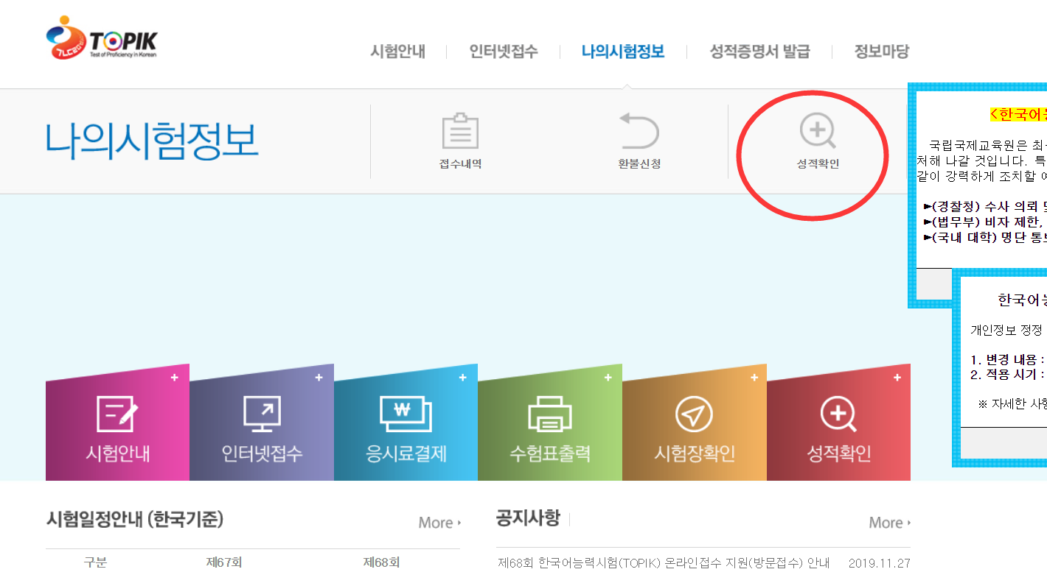Expand More next to 시험일정안내

(x=439, y=523)
